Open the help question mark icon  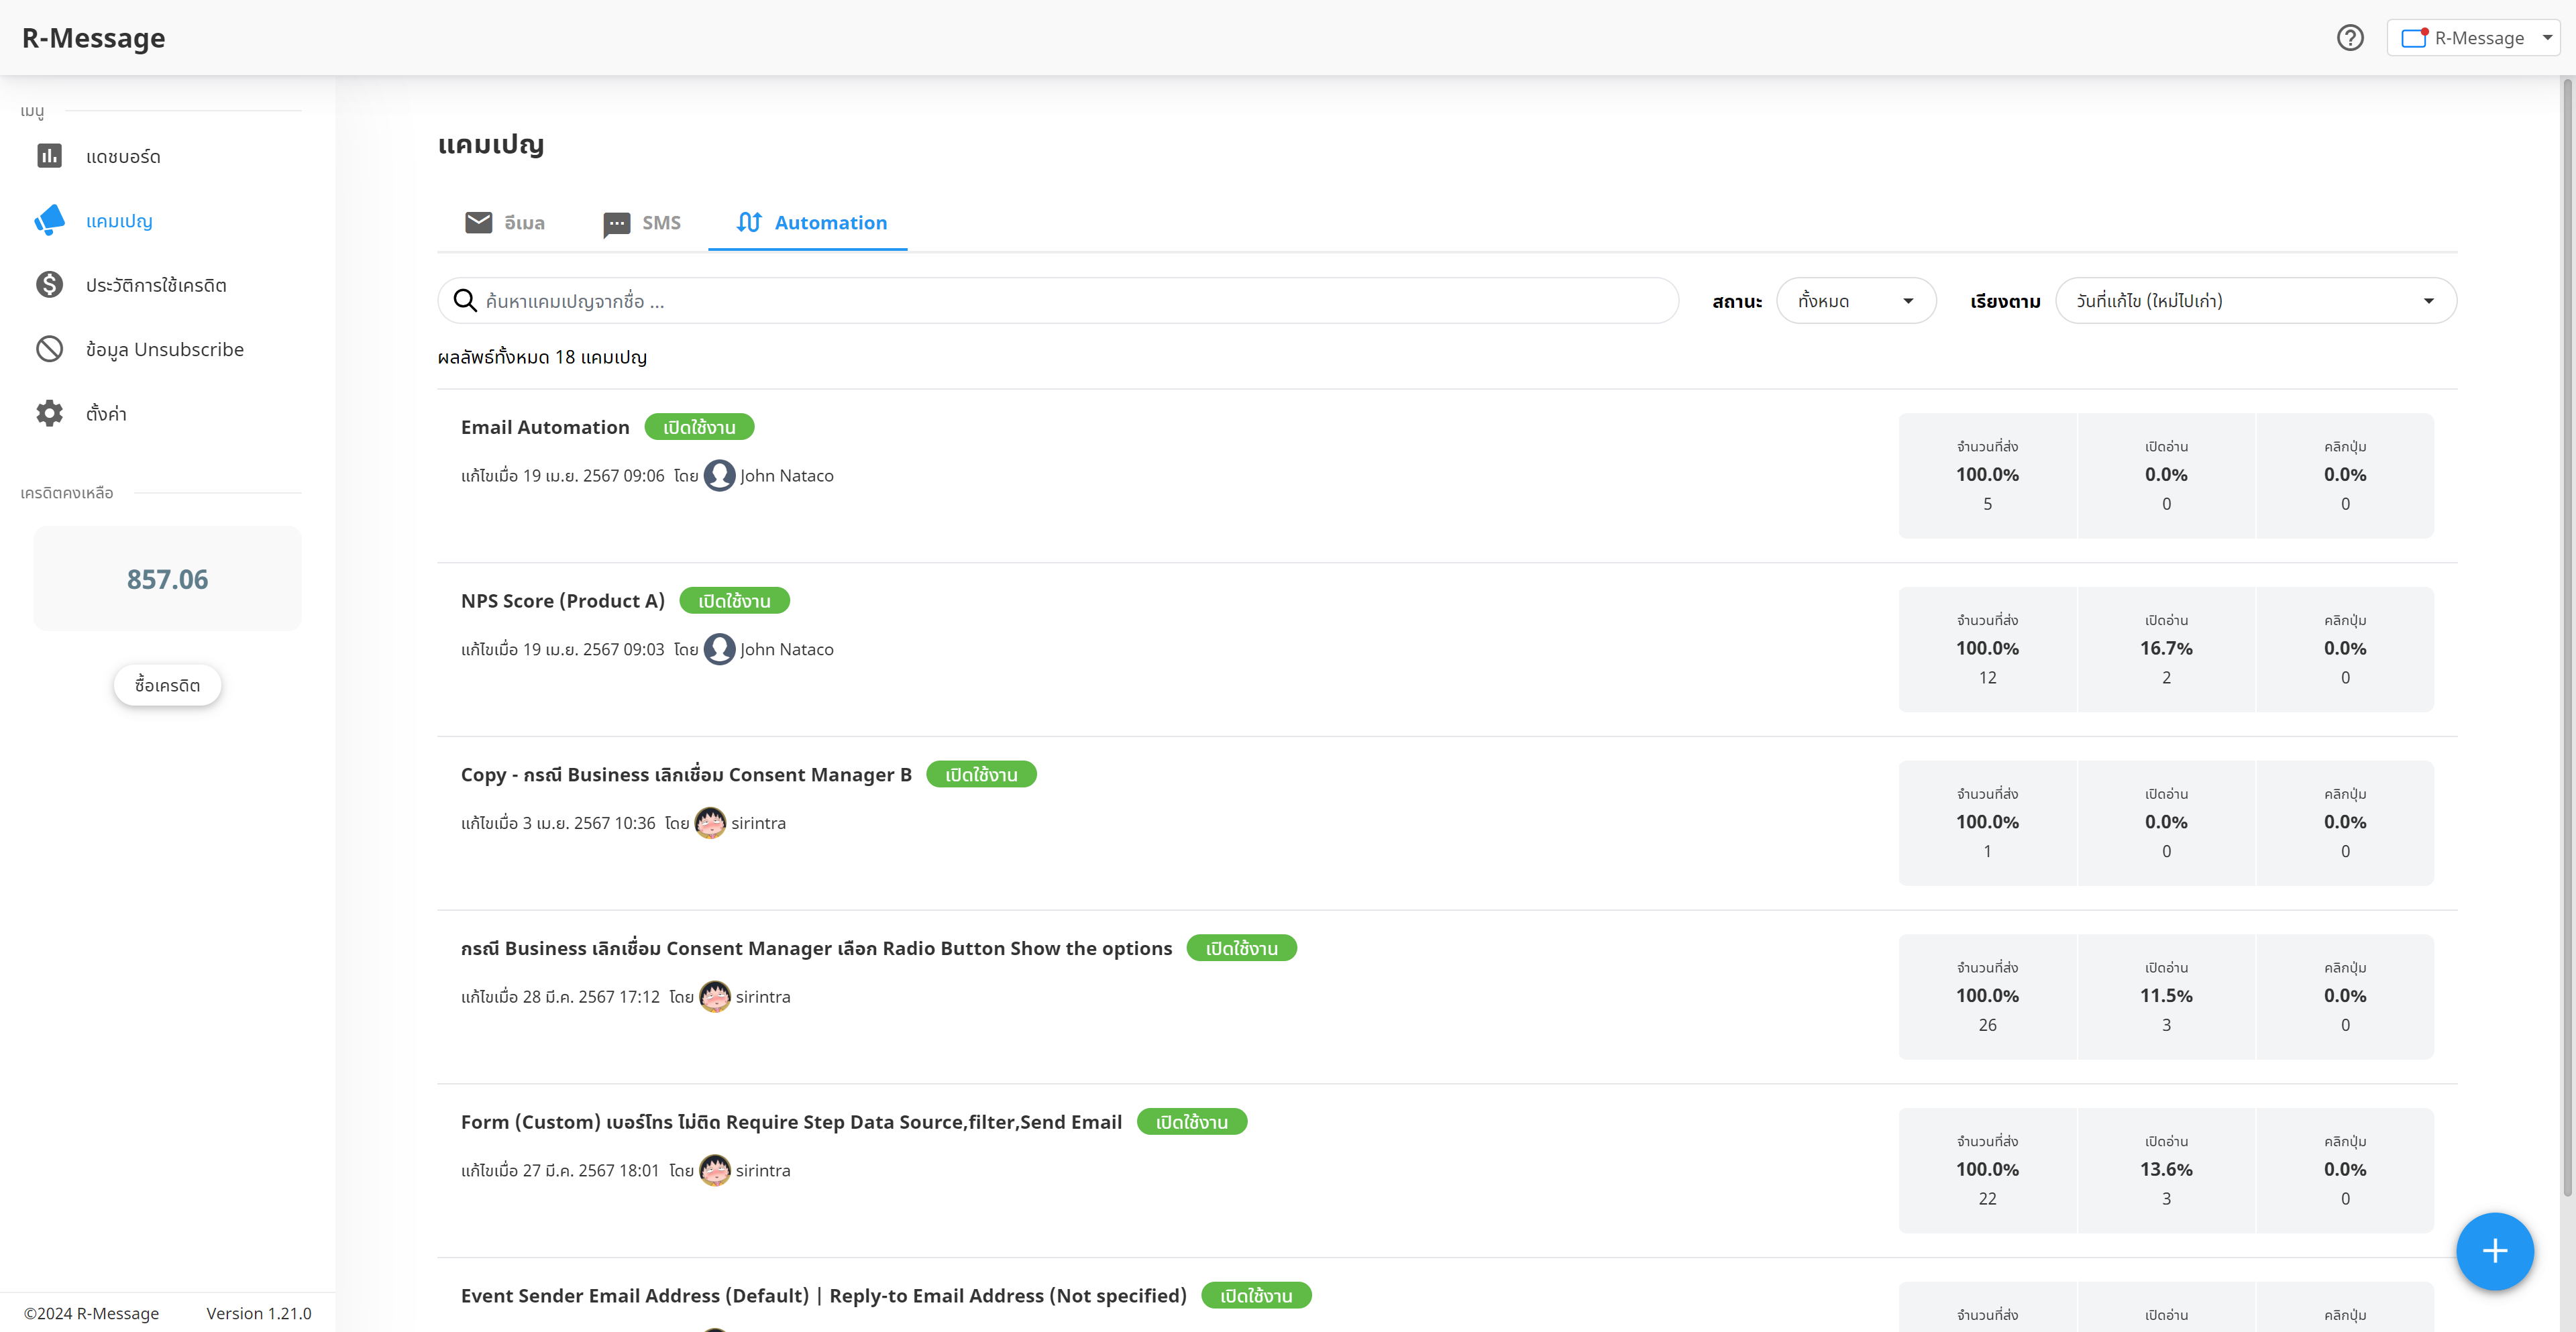tap(2350, 38)
